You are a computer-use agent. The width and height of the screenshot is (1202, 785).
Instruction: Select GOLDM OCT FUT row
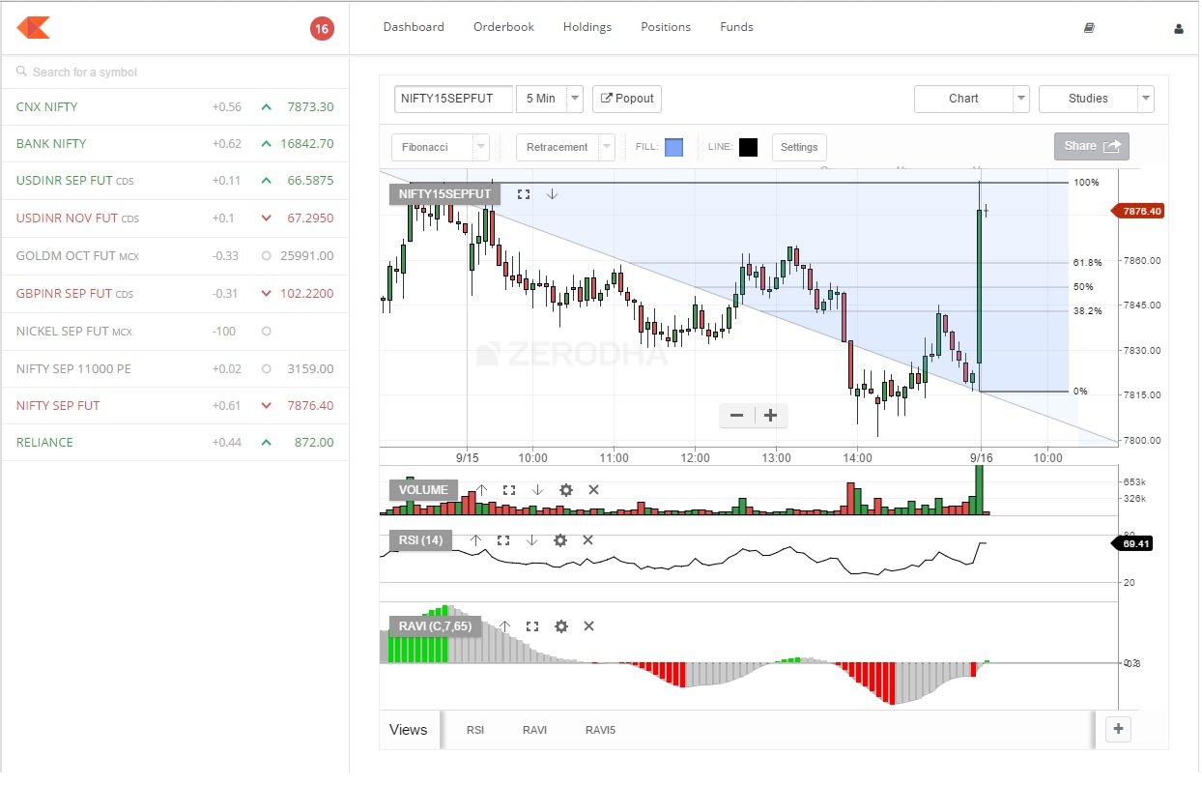pos(175,256)
